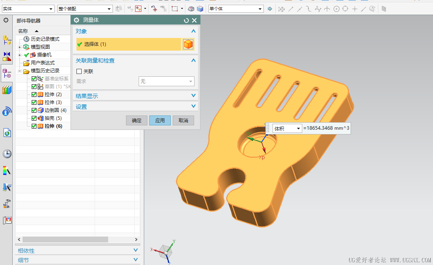Uncheck the 抽壳 (5) feature checkbox
The height and width of the screenshot is (265, 433).
tap(34, 118)
